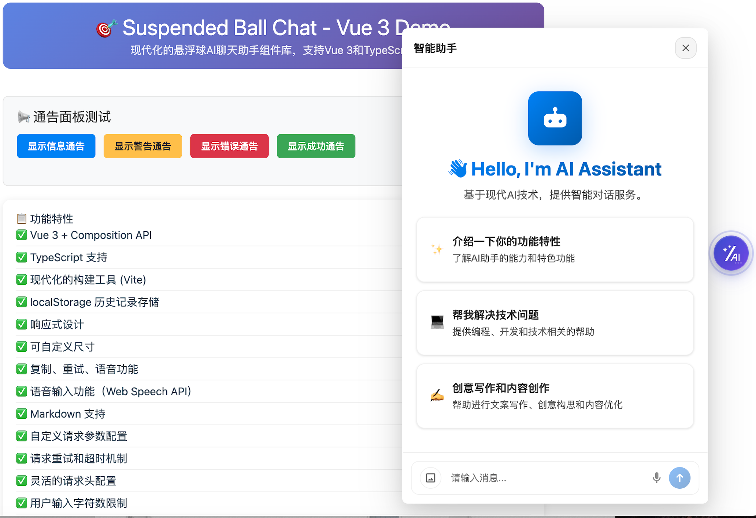Select 创意写作和内容创作 suggestion card
The image size is (756, 518).
pyautogui.click(x=555, y=396)
